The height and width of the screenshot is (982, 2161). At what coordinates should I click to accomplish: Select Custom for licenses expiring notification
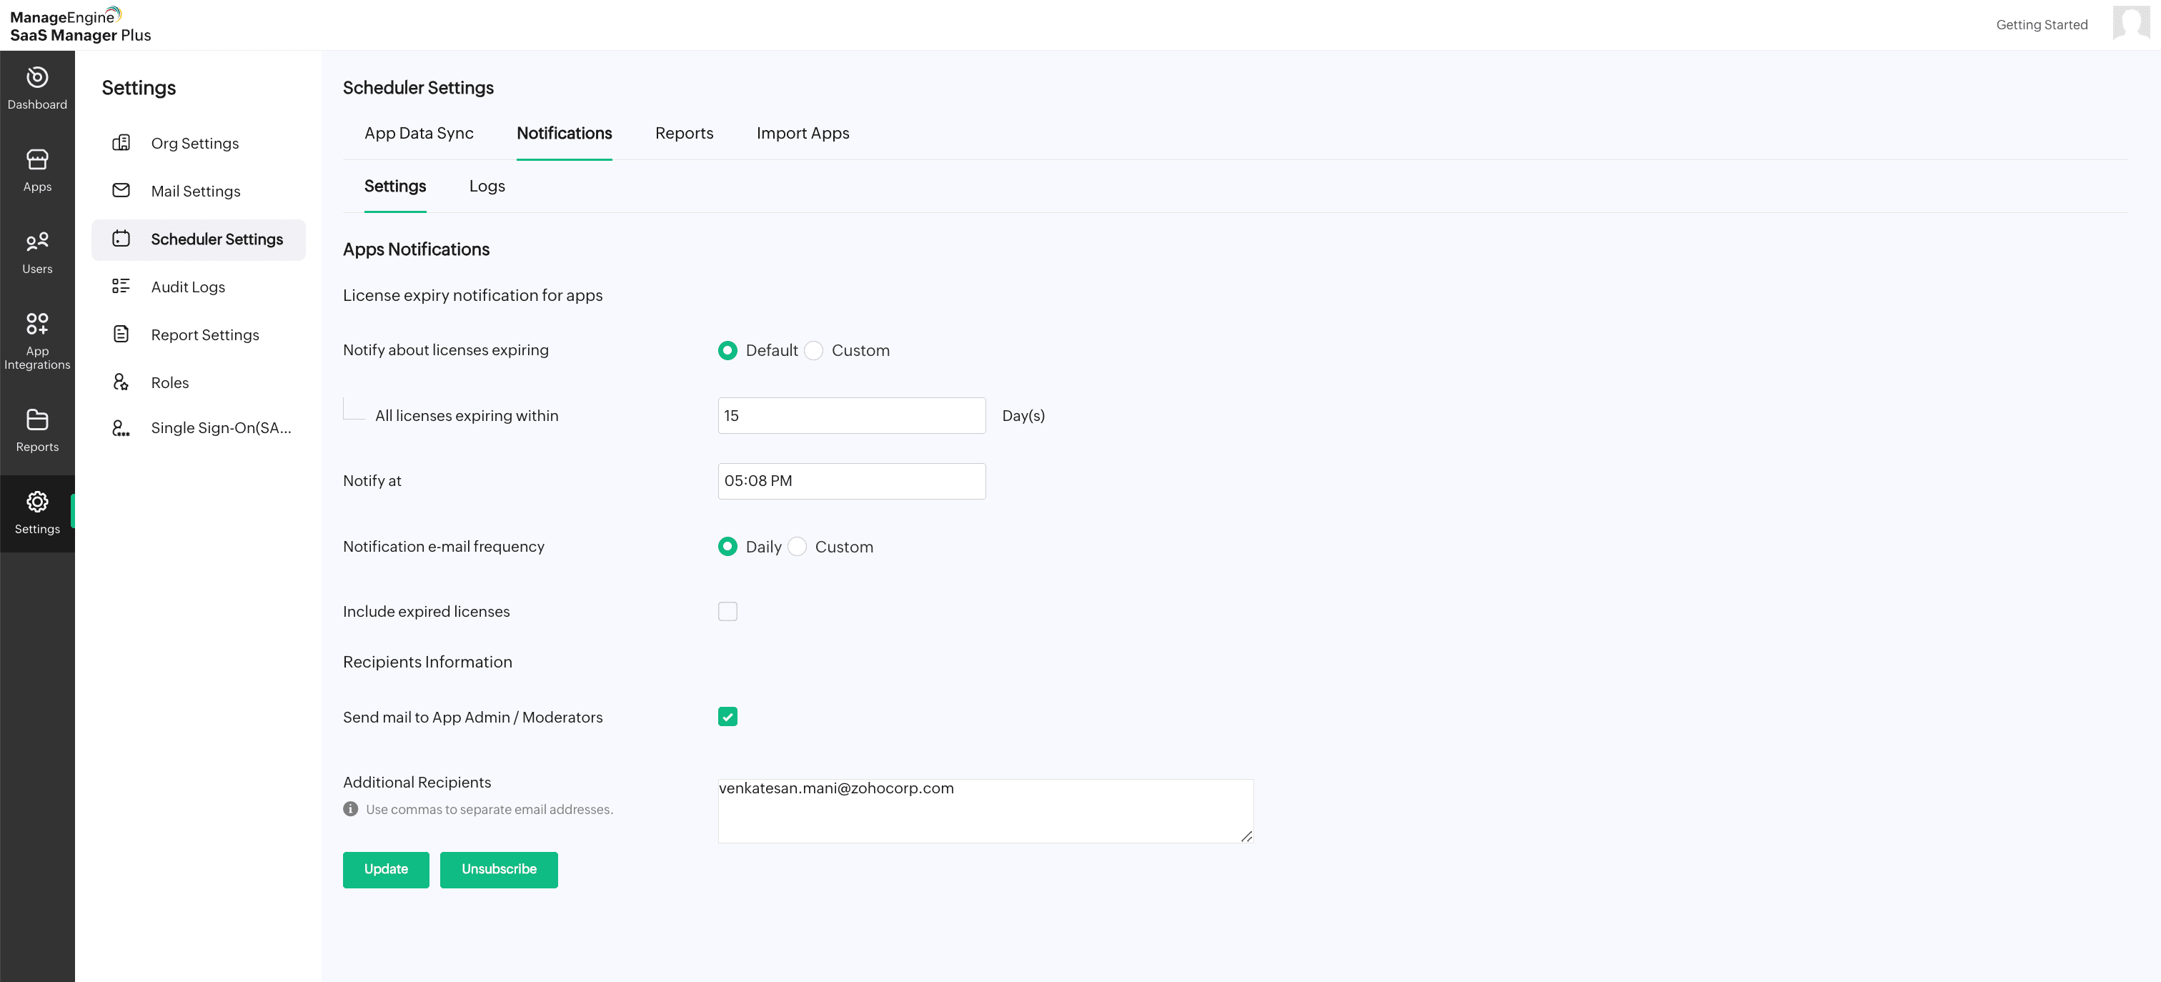point(814,351)
